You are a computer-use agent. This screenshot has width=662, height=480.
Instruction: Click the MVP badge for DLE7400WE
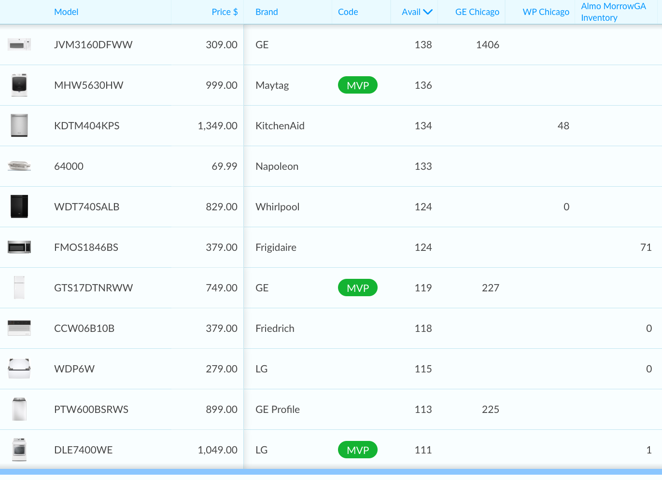358,450
